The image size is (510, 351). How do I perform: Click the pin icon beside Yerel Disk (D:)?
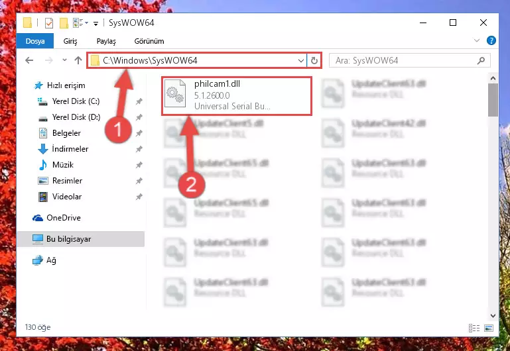(x=139, y=117)
